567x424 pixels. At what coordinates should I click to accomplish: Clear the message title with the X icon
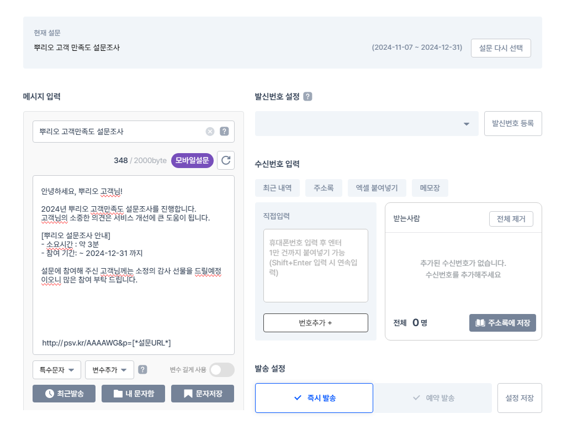pyautogui.click(x=210, y=132)
